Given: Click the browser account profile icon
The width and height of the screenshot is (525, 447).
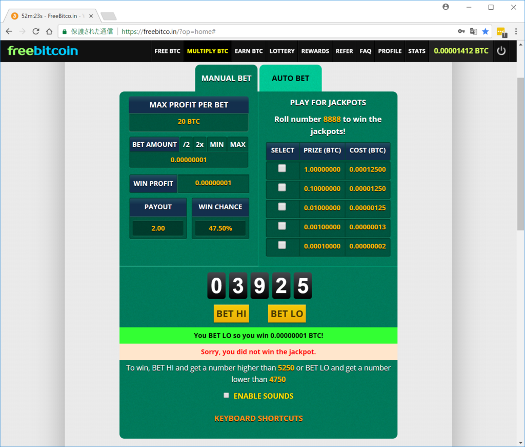Looking at the screenshot, I should pos(446,7).
